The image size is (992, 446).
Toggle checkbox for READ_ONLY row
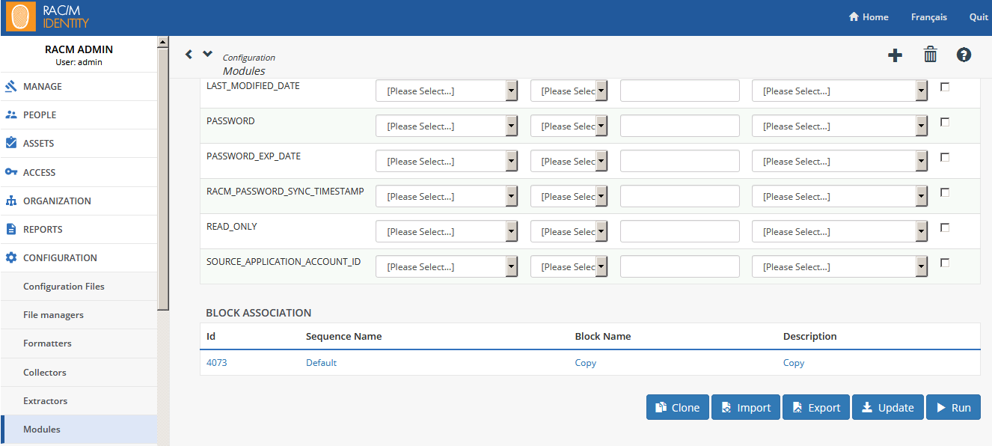pos(945,227)
